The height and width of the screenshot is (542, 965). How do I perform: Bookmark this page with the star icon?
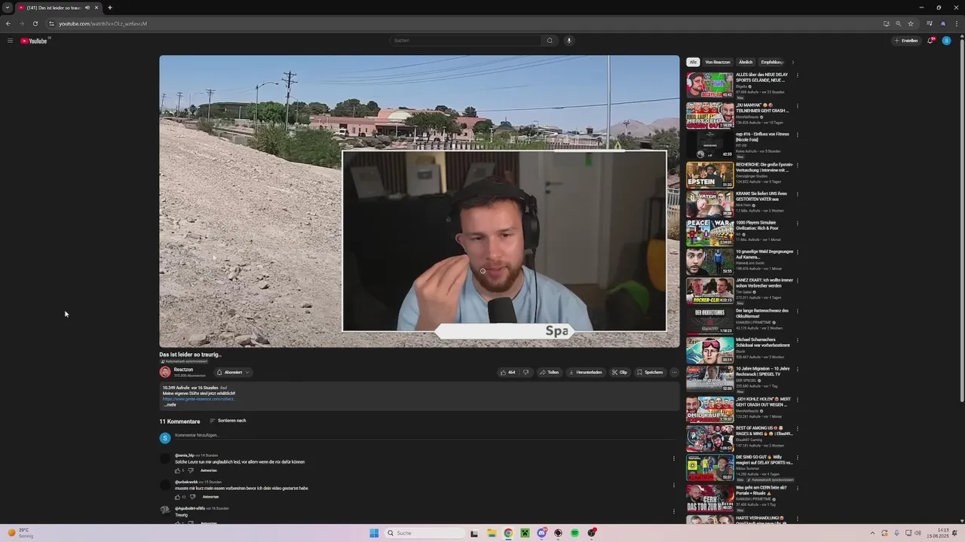click(x=911, y=23)
